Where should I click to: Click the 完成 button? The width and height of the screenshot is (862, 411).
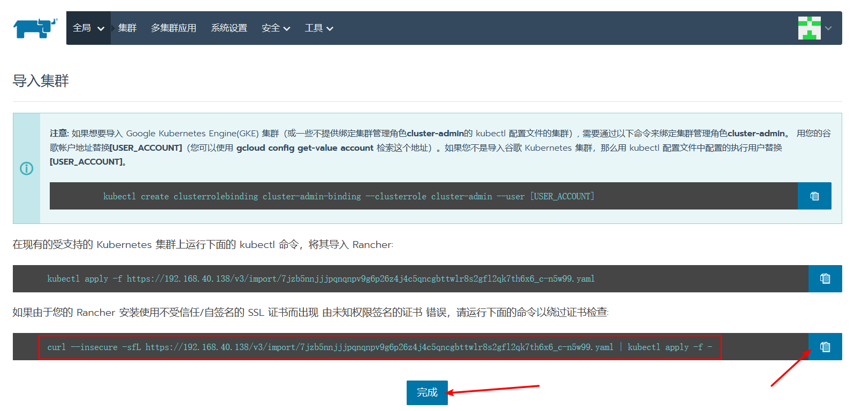click(x=427, y=393)
